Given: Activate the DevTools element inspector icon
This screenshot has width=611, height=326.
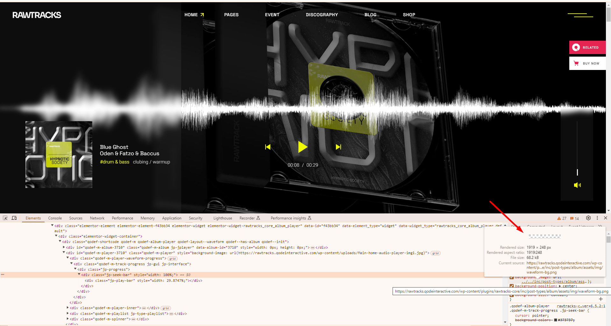Looking at the screenshot, I should [5, 218].
